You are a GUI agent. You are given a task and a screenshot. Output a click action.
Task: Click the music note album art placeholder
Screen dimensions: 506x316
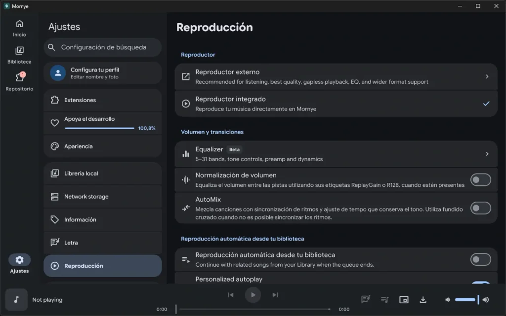tap(16, 300)
